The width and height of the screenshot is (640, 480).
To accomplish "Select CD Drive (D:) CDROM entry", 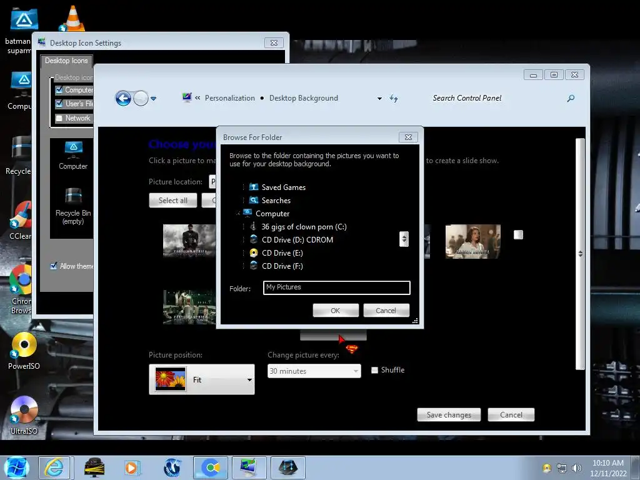I will point(297,239).
